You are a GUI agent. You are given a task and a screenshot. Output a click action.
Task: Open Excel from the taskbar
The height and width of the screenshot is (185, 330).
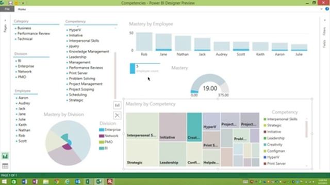point(88,181)
